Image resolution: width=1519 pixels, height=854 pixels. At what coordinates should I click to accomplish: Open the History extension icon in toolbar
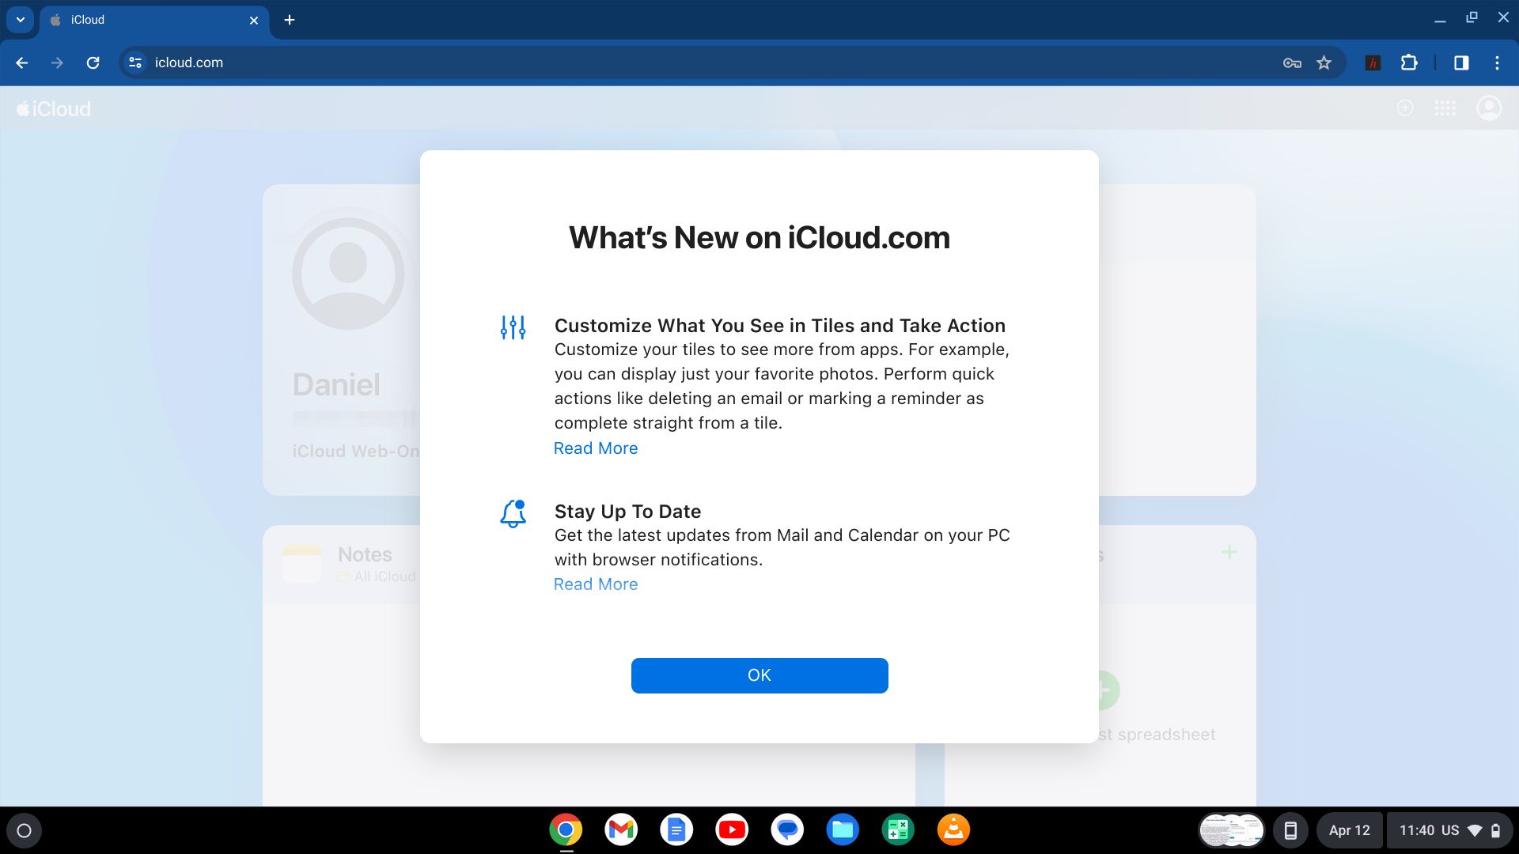(1373, 62)
